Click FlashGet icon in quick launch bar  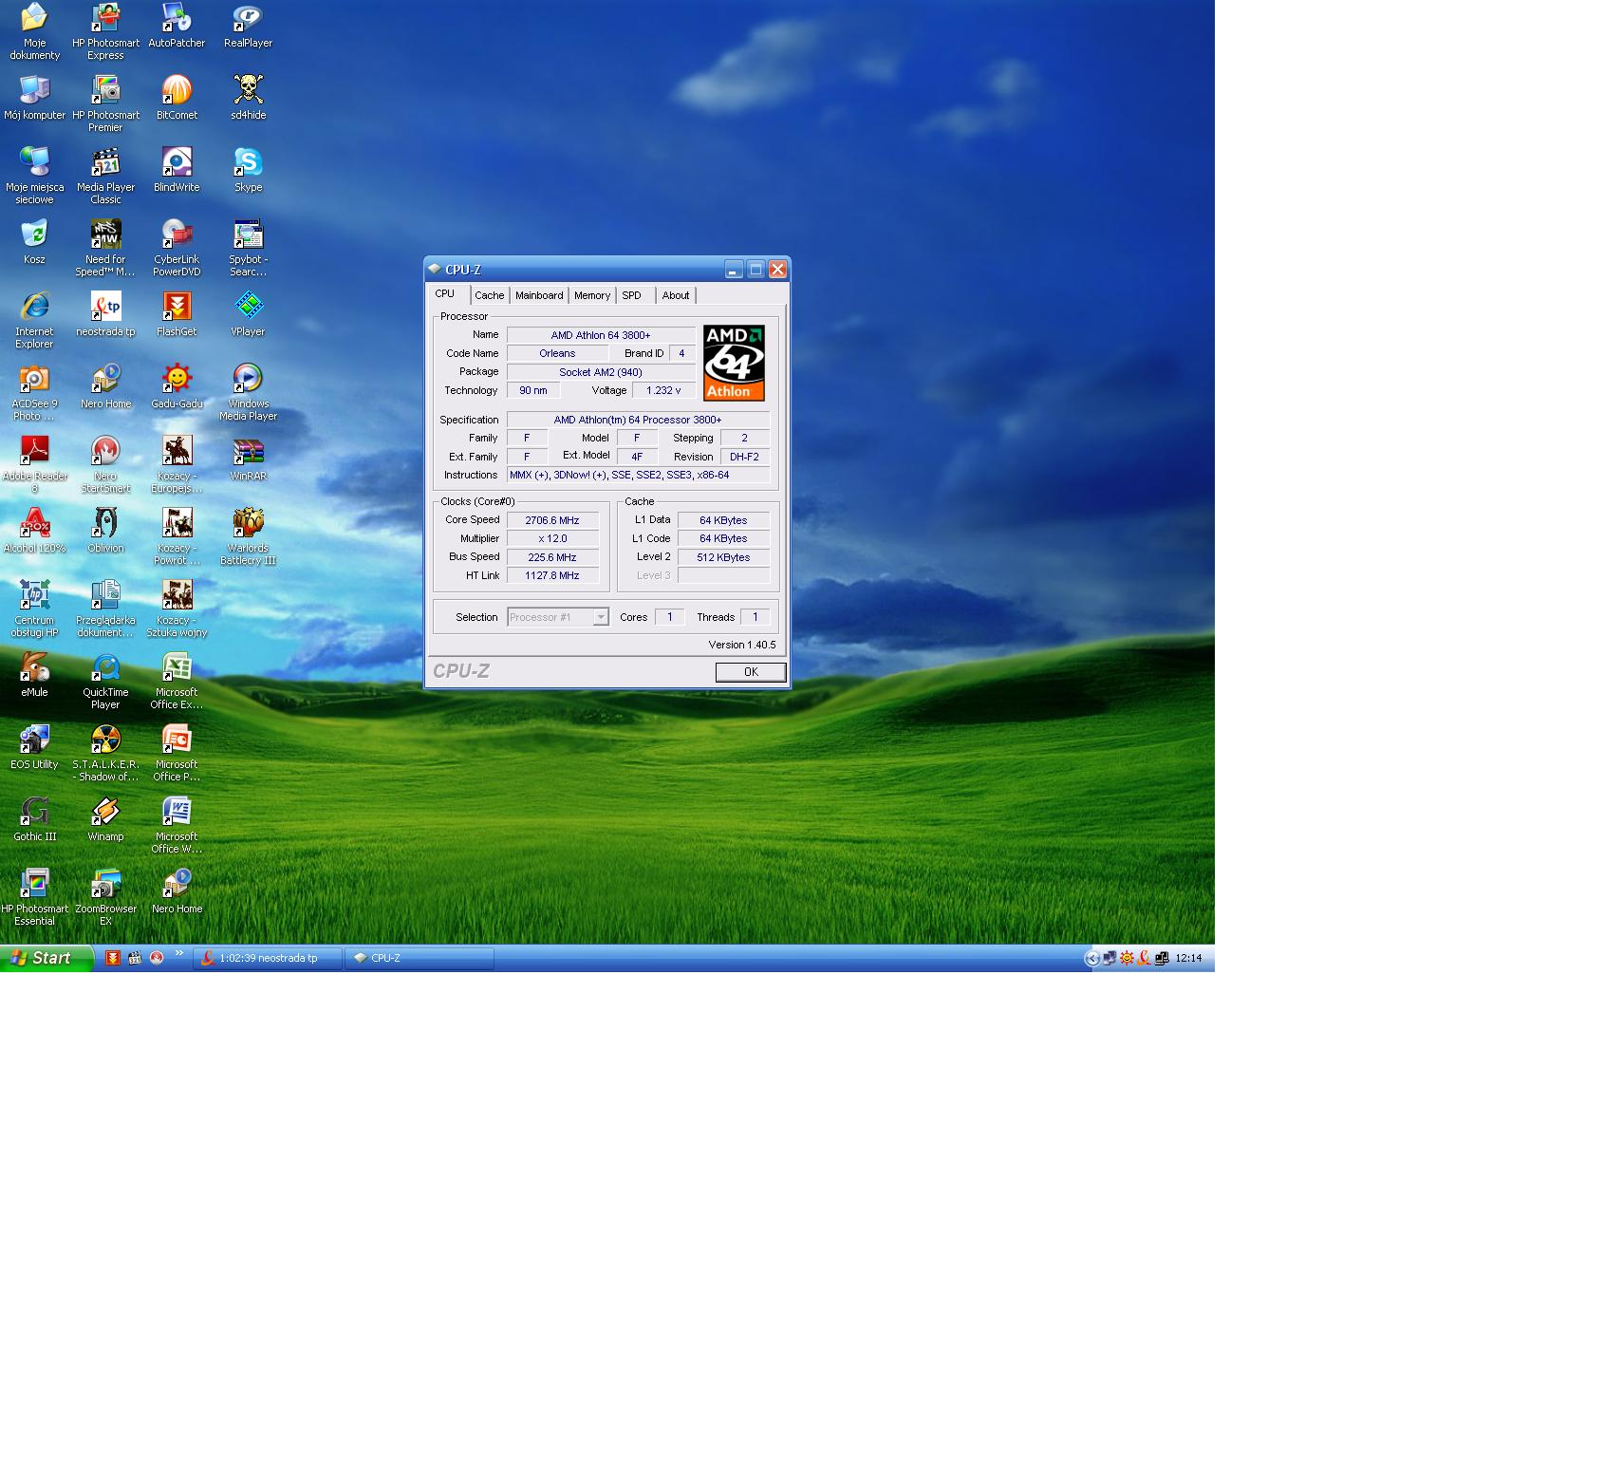(113, 958)
